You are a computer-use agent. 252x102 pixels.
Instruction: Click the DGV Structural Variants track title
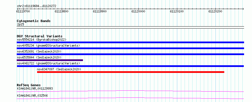pos(40,36)
